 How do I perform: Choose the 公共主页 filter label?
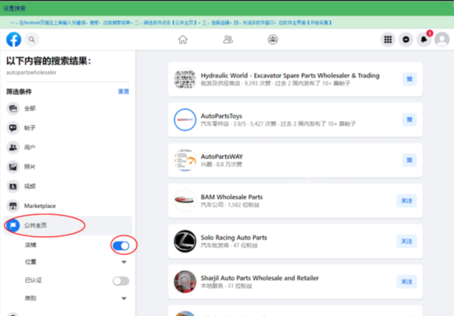coord(35,225)
